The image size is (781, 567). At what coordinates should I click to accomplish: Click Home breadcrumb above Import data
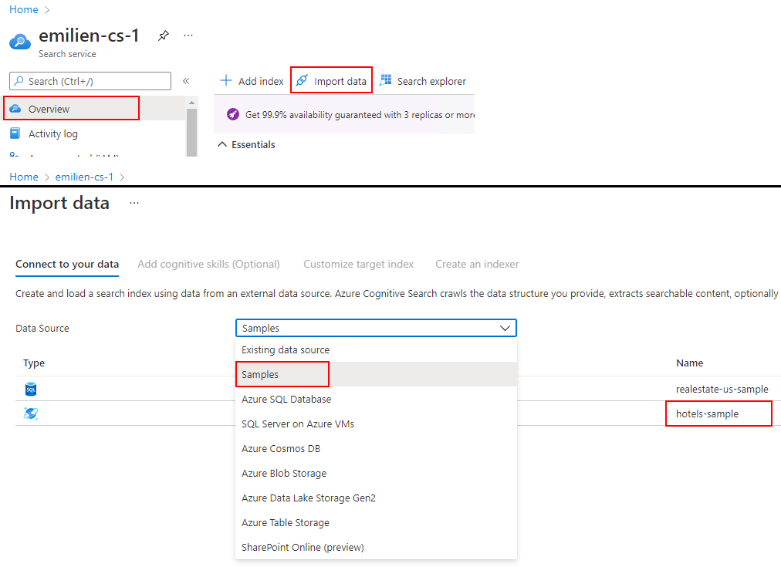click(x=24, y=177)
